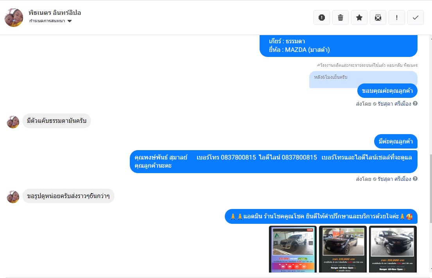Star this conversation as follow up
The image size is (432, 278).
pos(359,18)
